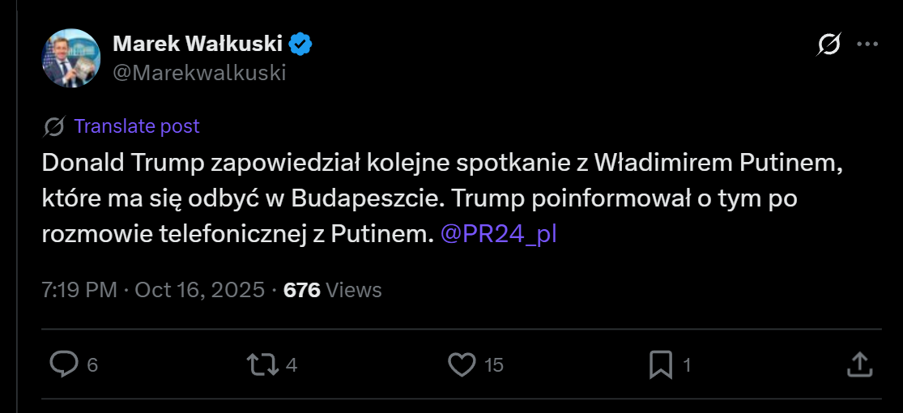The image size is (903, 413).
Task: Click the like count number 15
Action: click(494, 365)
